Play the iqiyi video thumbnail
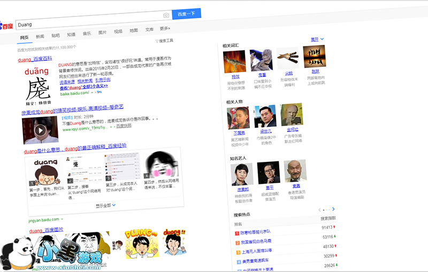 (41, 130)
